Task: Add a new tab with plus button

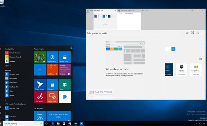Action: pos(143,11)
